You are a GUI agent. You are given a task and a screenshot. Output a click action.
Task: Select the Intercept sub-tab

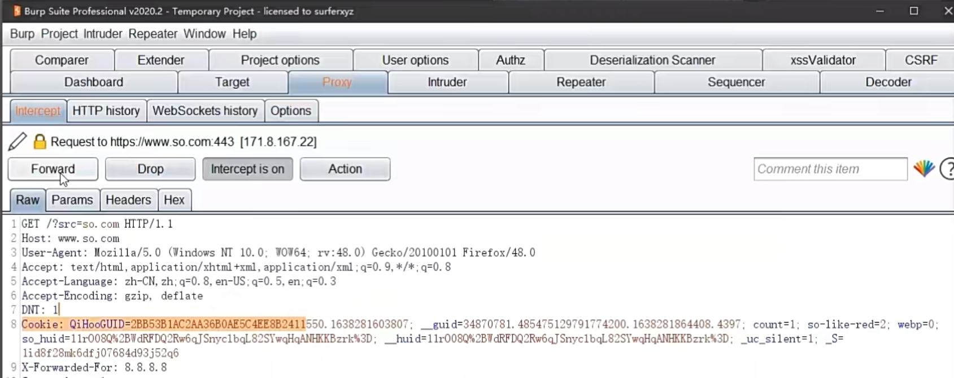pyautogui.click(x=38, y=111)
